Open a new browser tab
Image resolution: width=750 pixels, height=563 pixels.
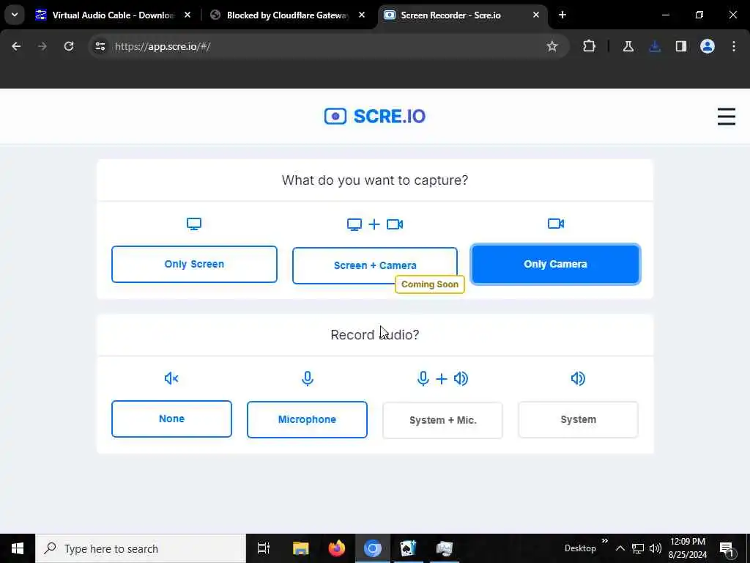(562, 15)
